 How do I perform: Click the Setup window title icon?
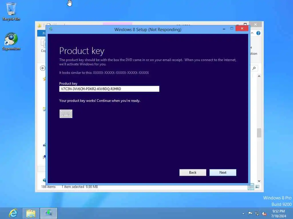(x=50, y=29)
